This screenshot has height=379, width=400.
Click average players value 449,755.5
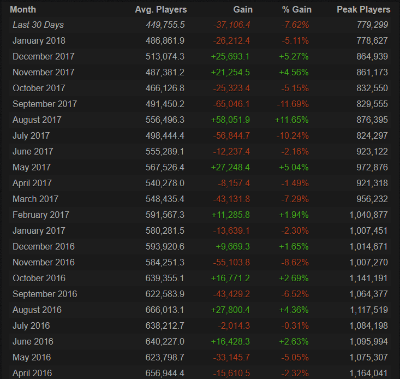165,25
